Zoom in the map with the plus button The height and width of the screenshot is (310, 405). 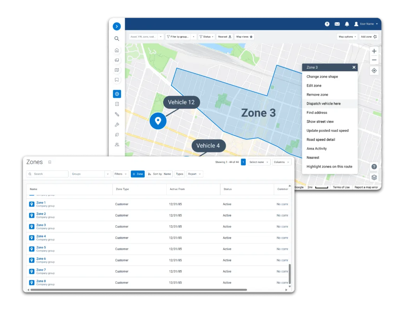coord(374,51)
